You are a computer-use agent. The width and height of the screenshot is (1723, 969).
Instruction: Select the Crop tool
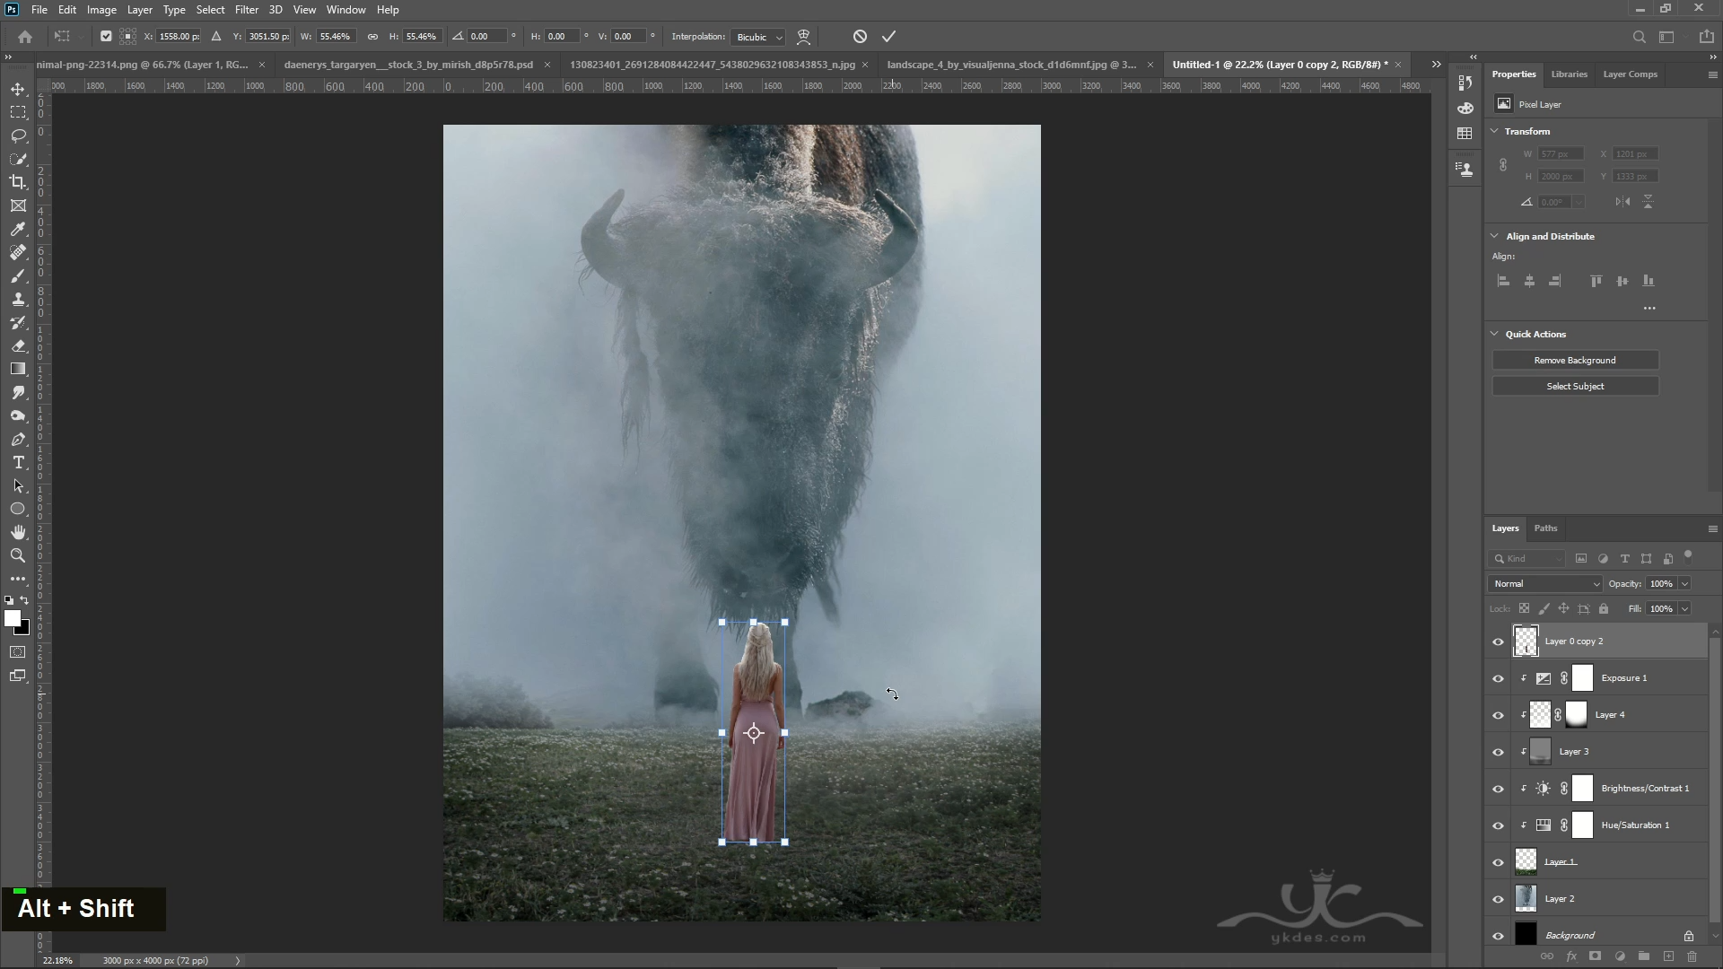pyautogui.click(x=18, y=182)
